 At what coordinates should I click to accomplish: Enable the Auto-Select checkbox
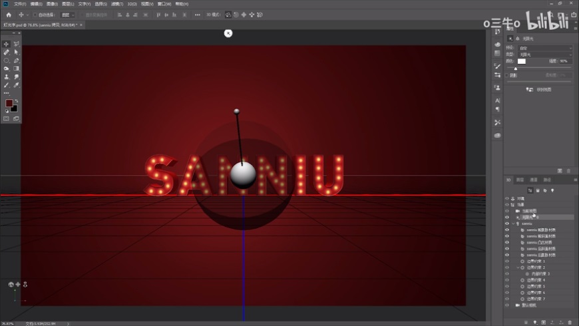(35, 15)
